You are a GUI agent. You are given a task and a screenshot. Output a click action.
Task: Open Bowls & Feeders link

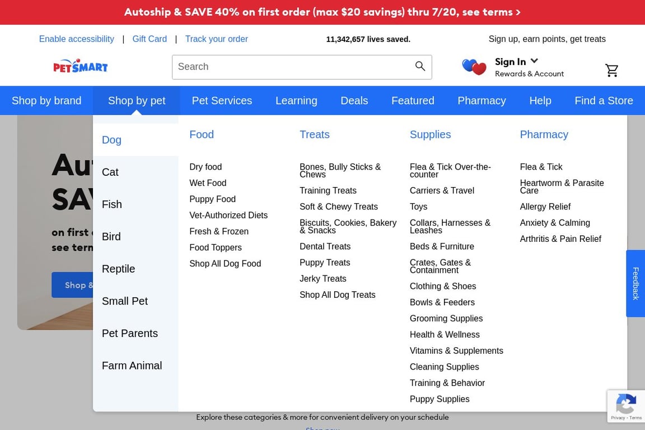click(x=442, y=302)
